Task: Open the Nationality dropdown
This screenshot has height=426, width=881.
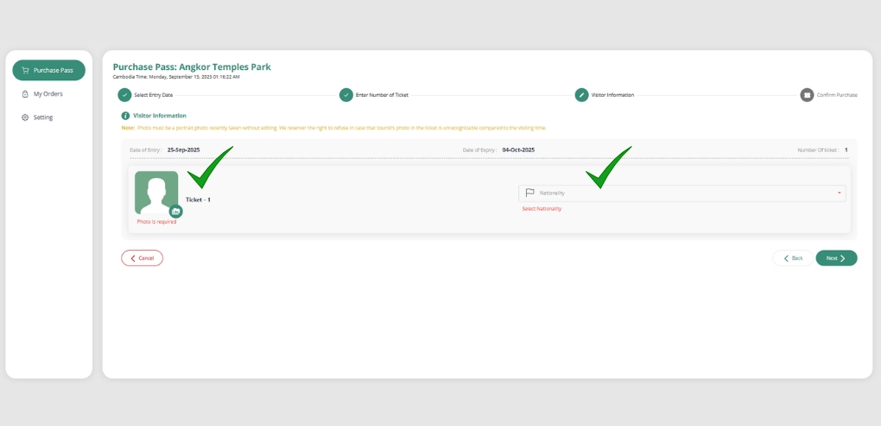Action: (x=682, y=193)
